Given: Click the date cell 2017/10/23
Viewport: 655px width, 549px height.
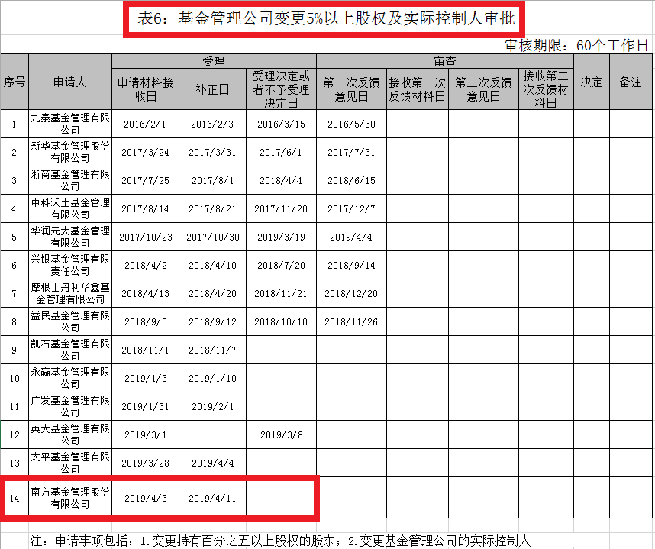Looking at the screenshot, I should tap(145, 237).
